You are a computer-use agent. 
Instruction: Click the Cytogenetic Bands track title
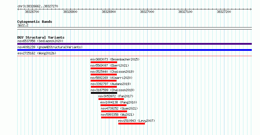click(x=35, y=22)
